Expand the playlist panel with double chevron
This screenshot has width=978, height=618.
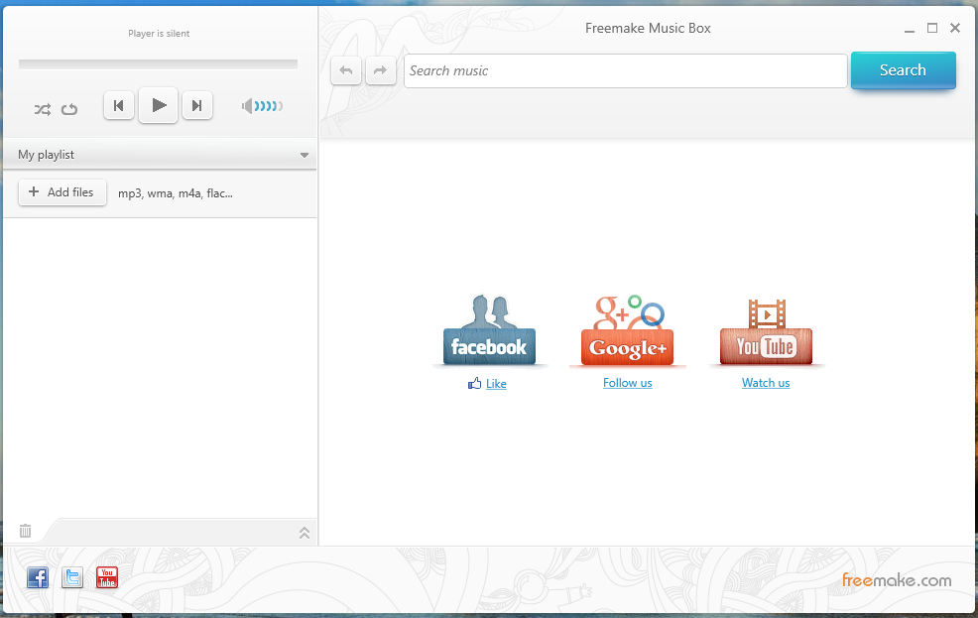tap(305, 533)
